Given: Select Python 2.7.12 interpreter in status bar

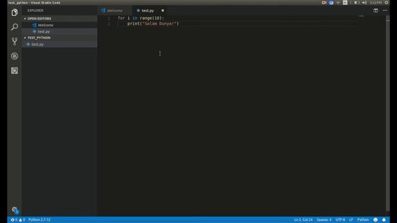Looking at the screenshot, I should pyautogui.click(x=39, y=220).
